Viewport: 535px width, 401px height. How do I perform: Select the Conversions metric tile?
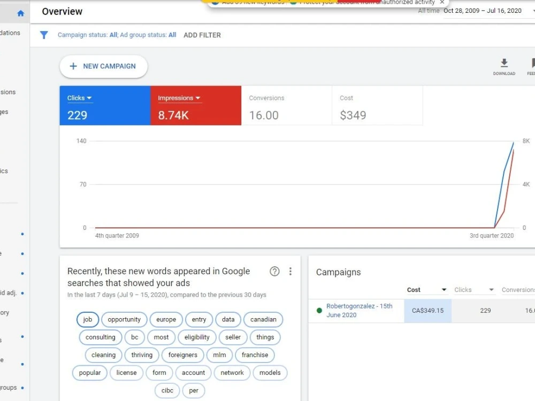coord(287,106)
